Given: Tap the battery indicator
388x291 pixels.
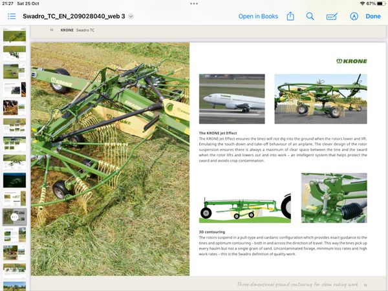Looking at the screenshot, I should [382, 3].
